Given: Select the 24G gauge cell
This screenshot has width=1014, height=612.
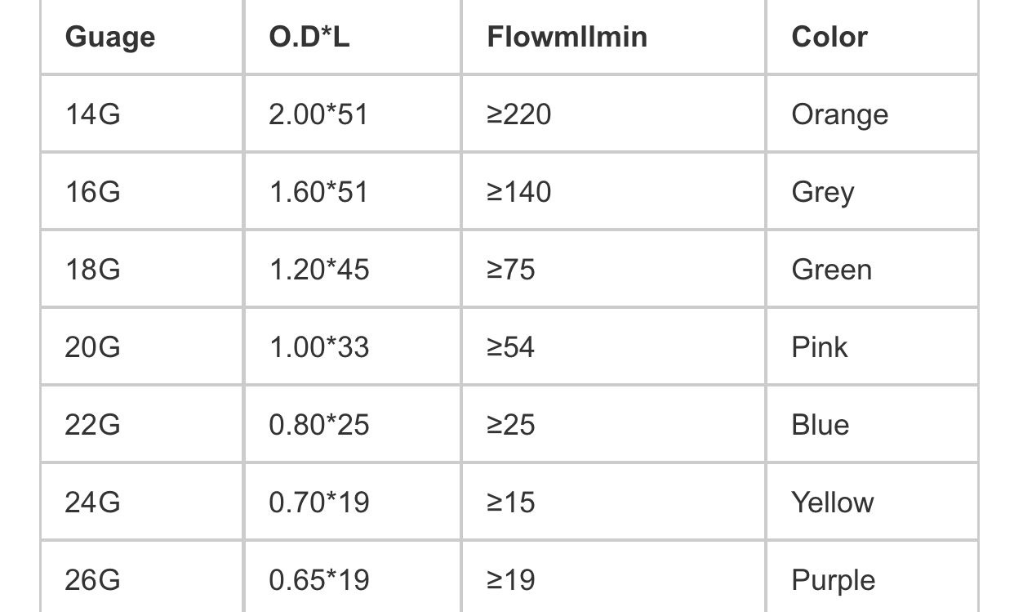Looking at the screenshot, I should click(93, 502).
